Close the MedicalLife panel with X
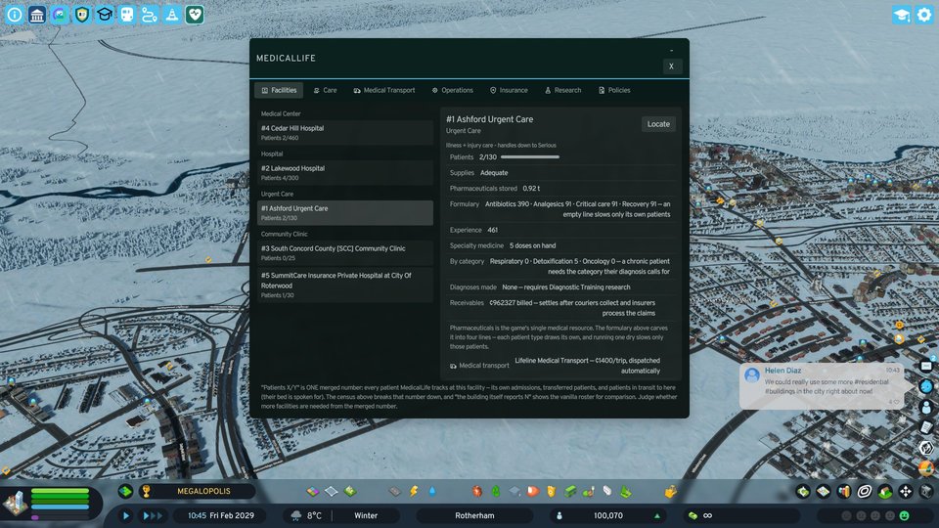 tap(671, 66)
